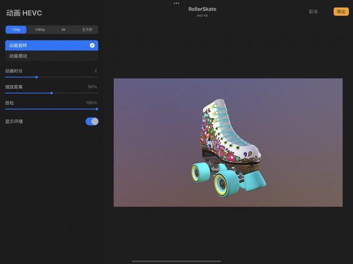Click the 100% easing value
353x264 pixels.
[92, 103]
